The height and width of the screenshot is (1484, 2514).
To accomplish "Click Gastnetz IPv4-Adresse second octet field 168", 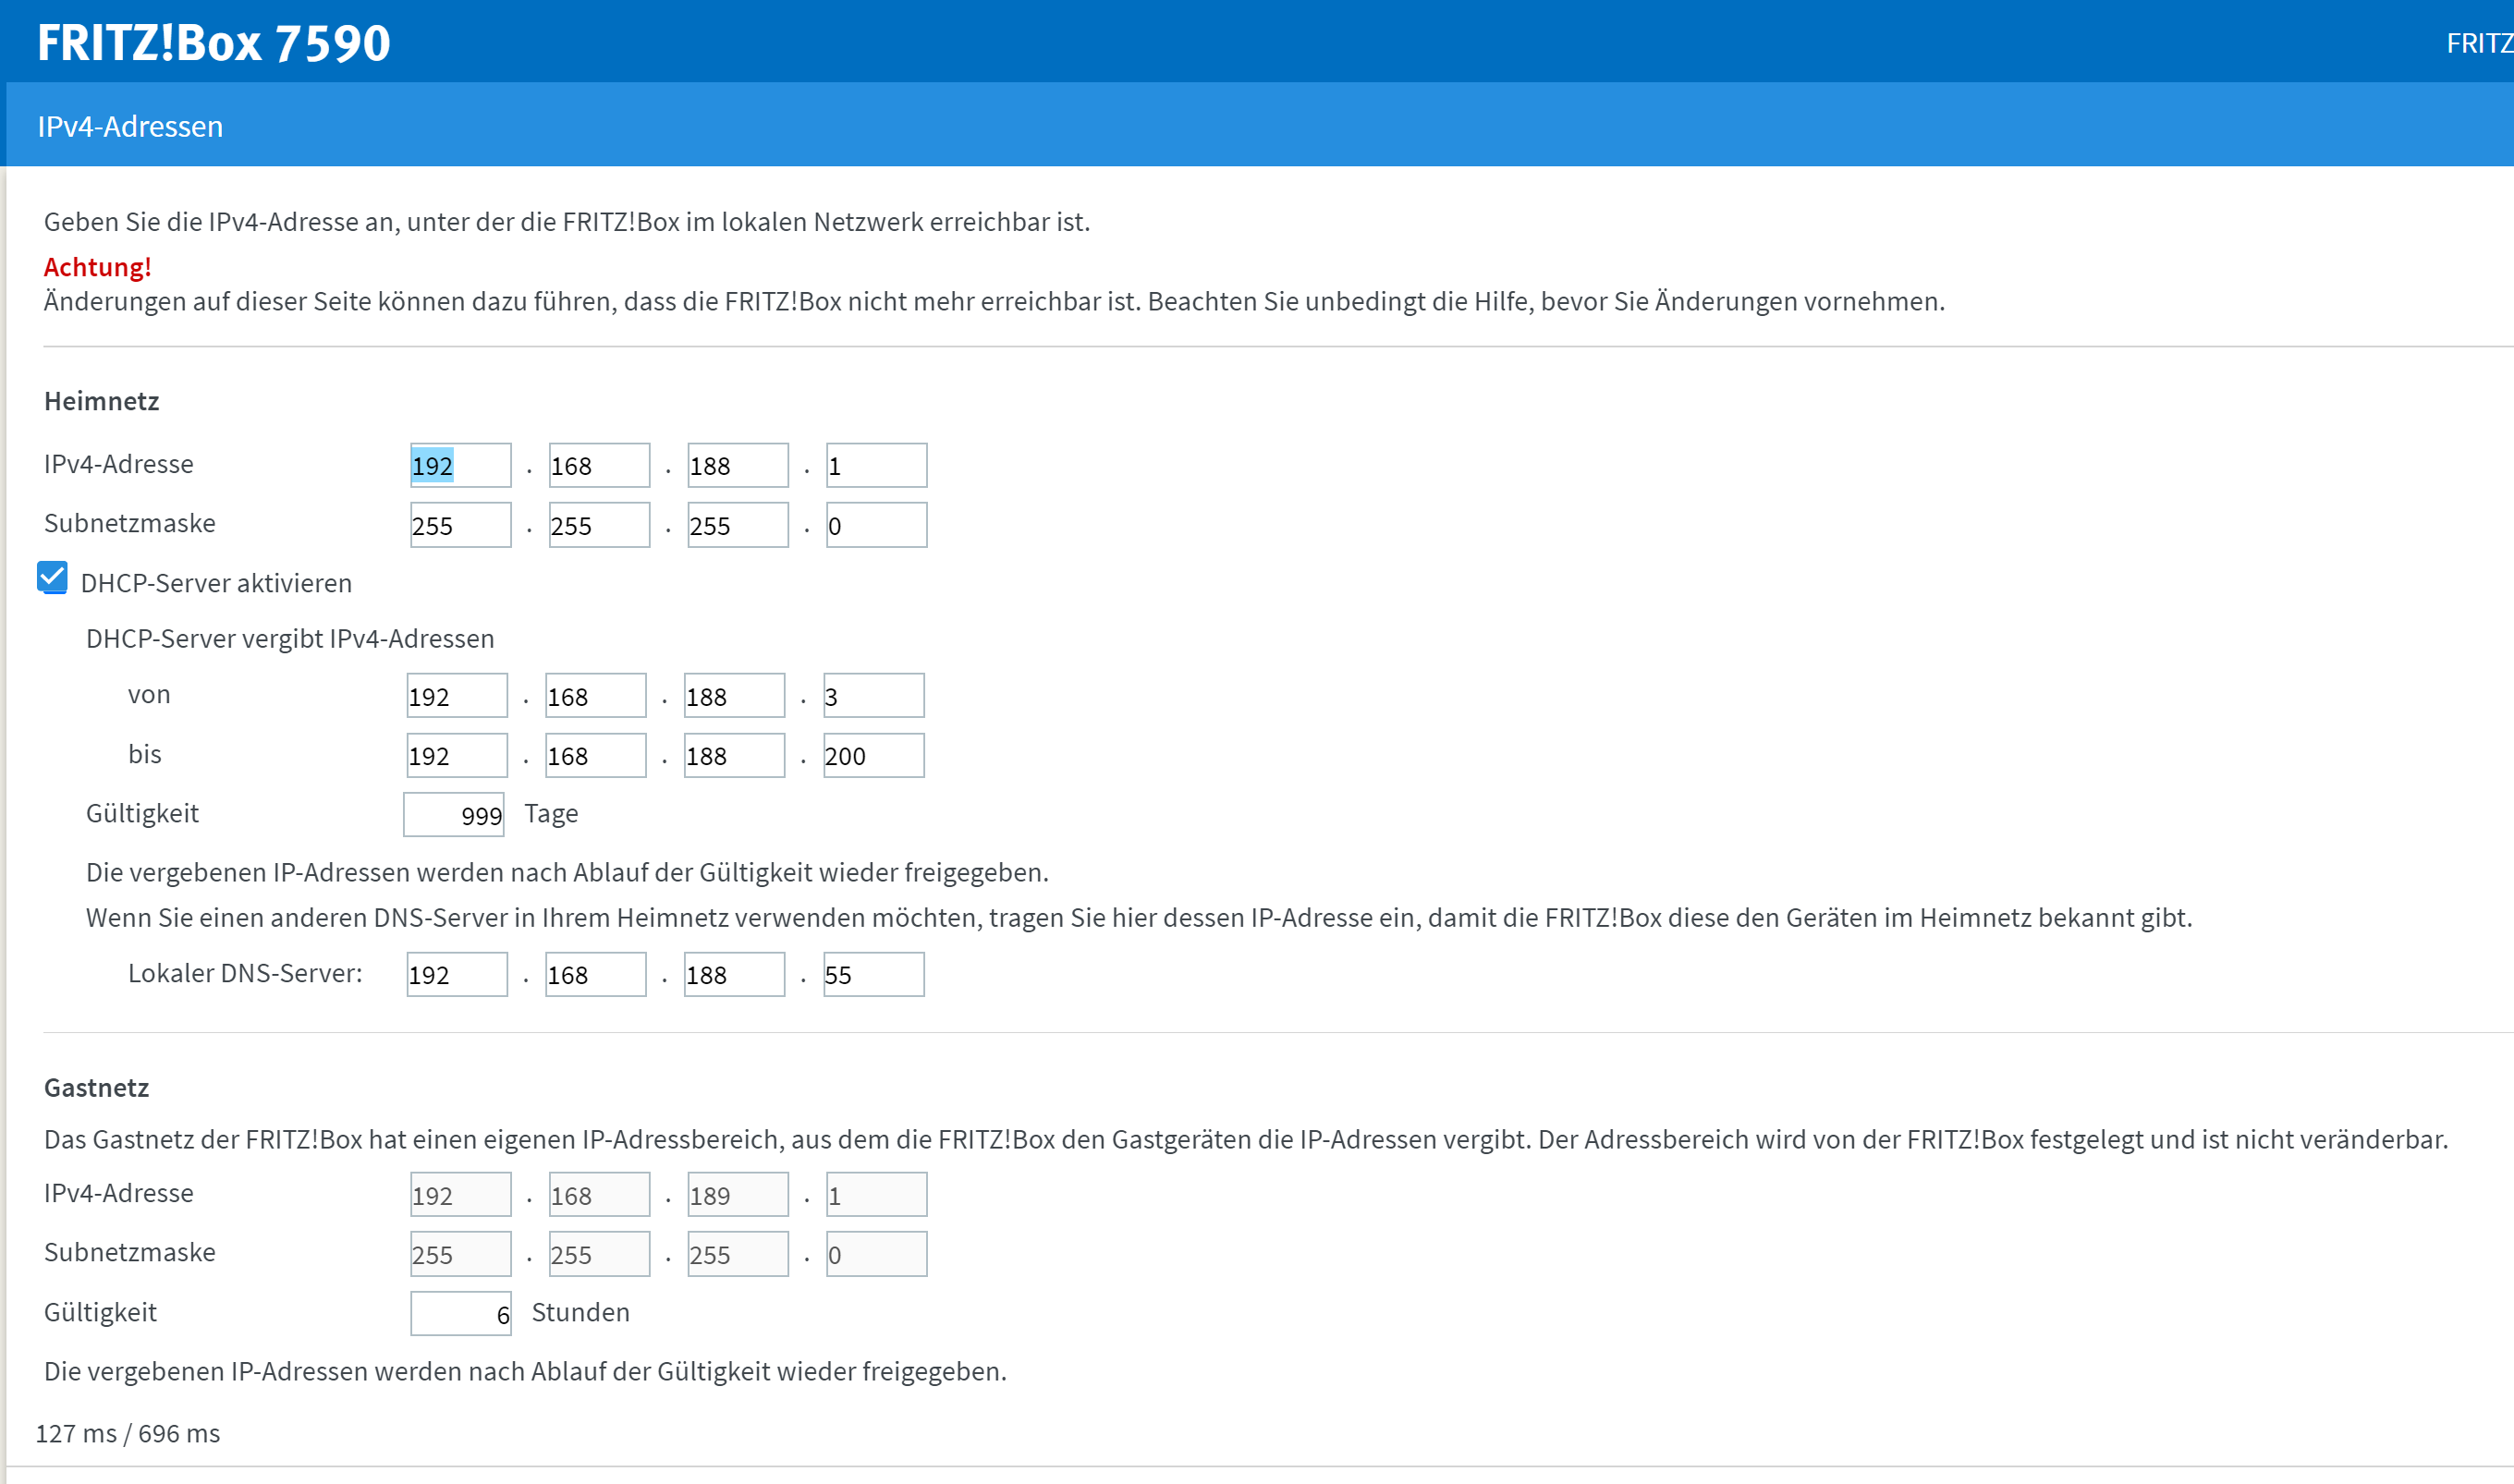I will [x=599, y=1195].
